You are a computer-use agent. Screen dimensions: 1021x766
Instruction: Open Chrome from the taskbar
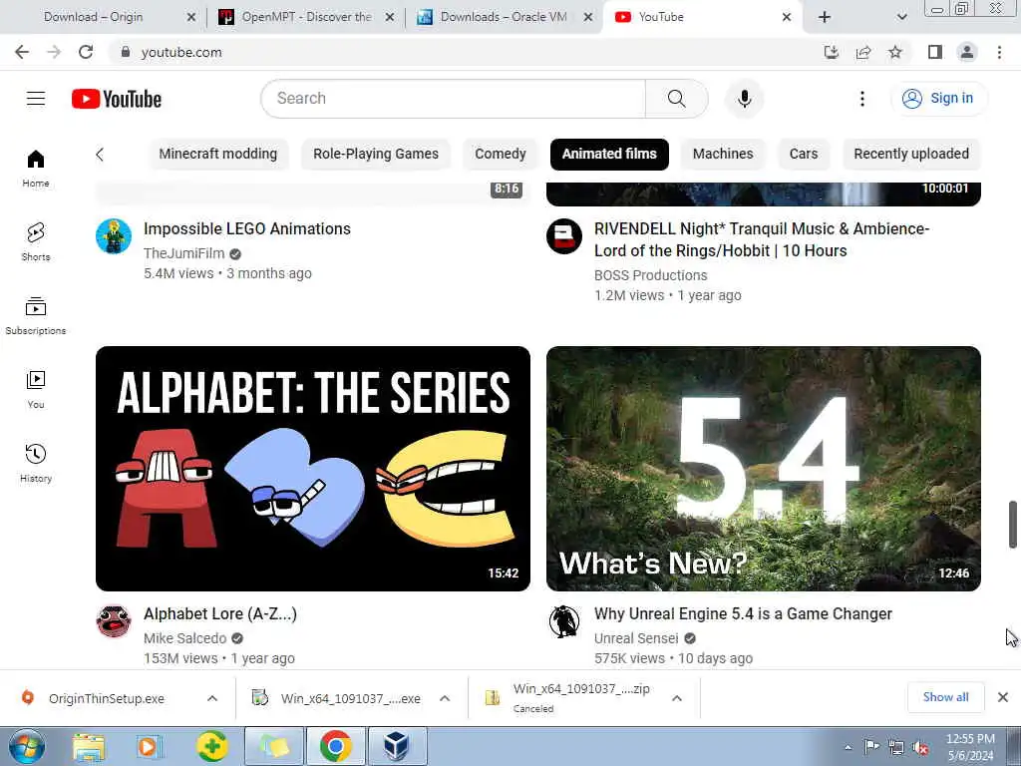[335, 746]
